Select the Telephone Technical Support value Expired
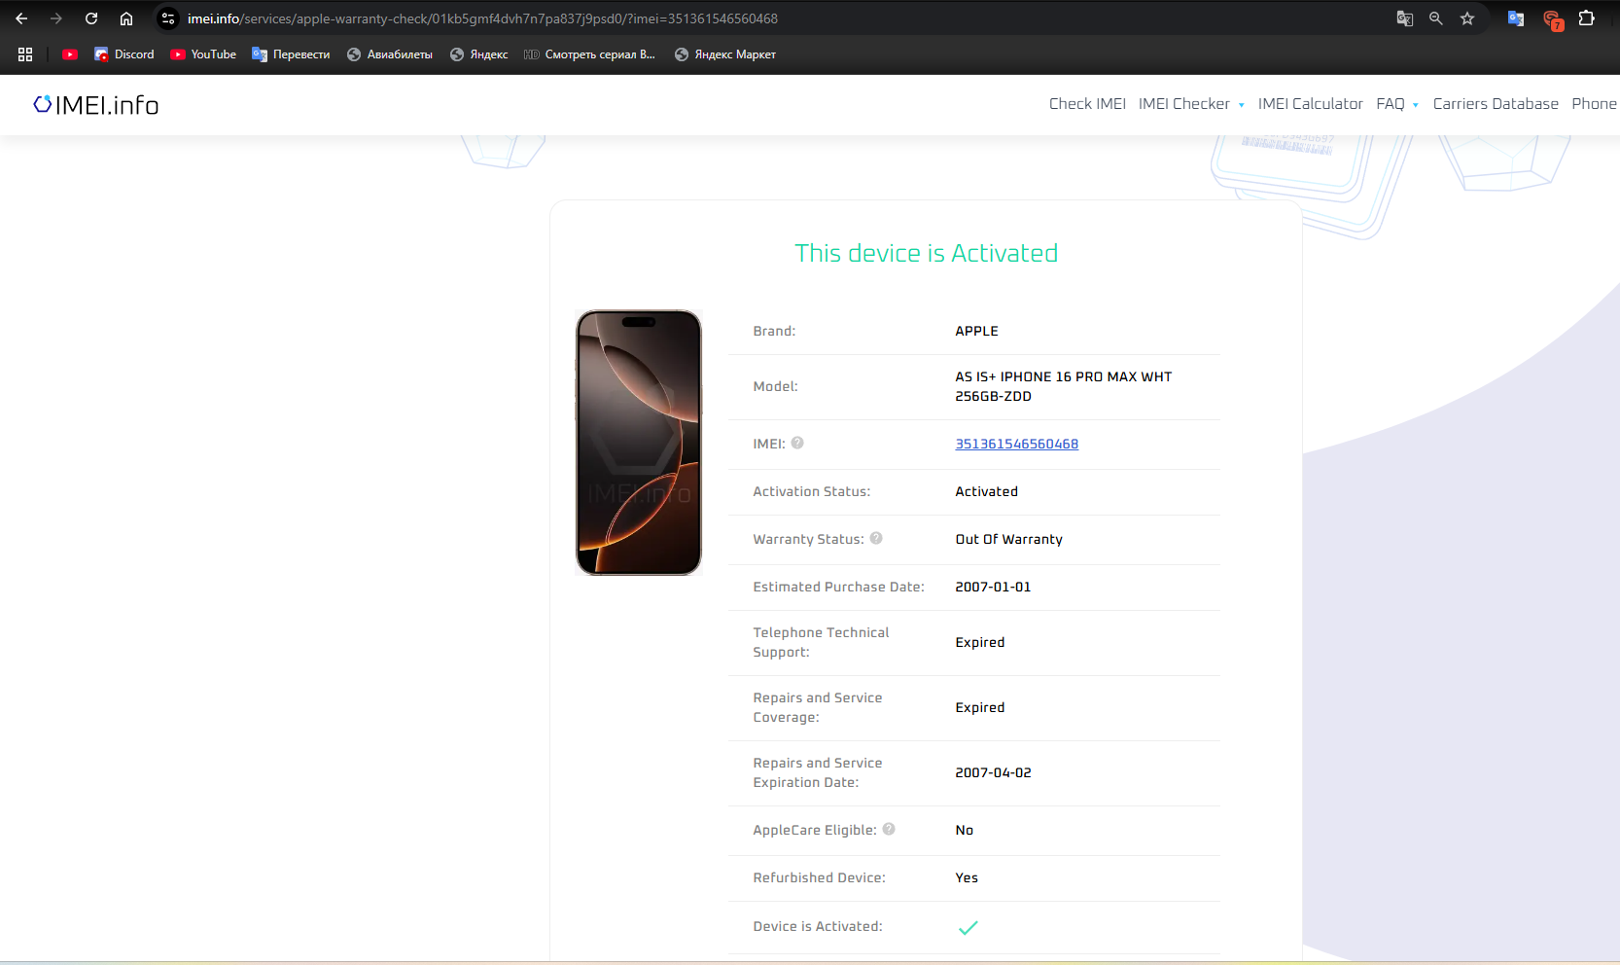Screen dimensions: 1620x965 pyautogui.click(x=979, y=642)
